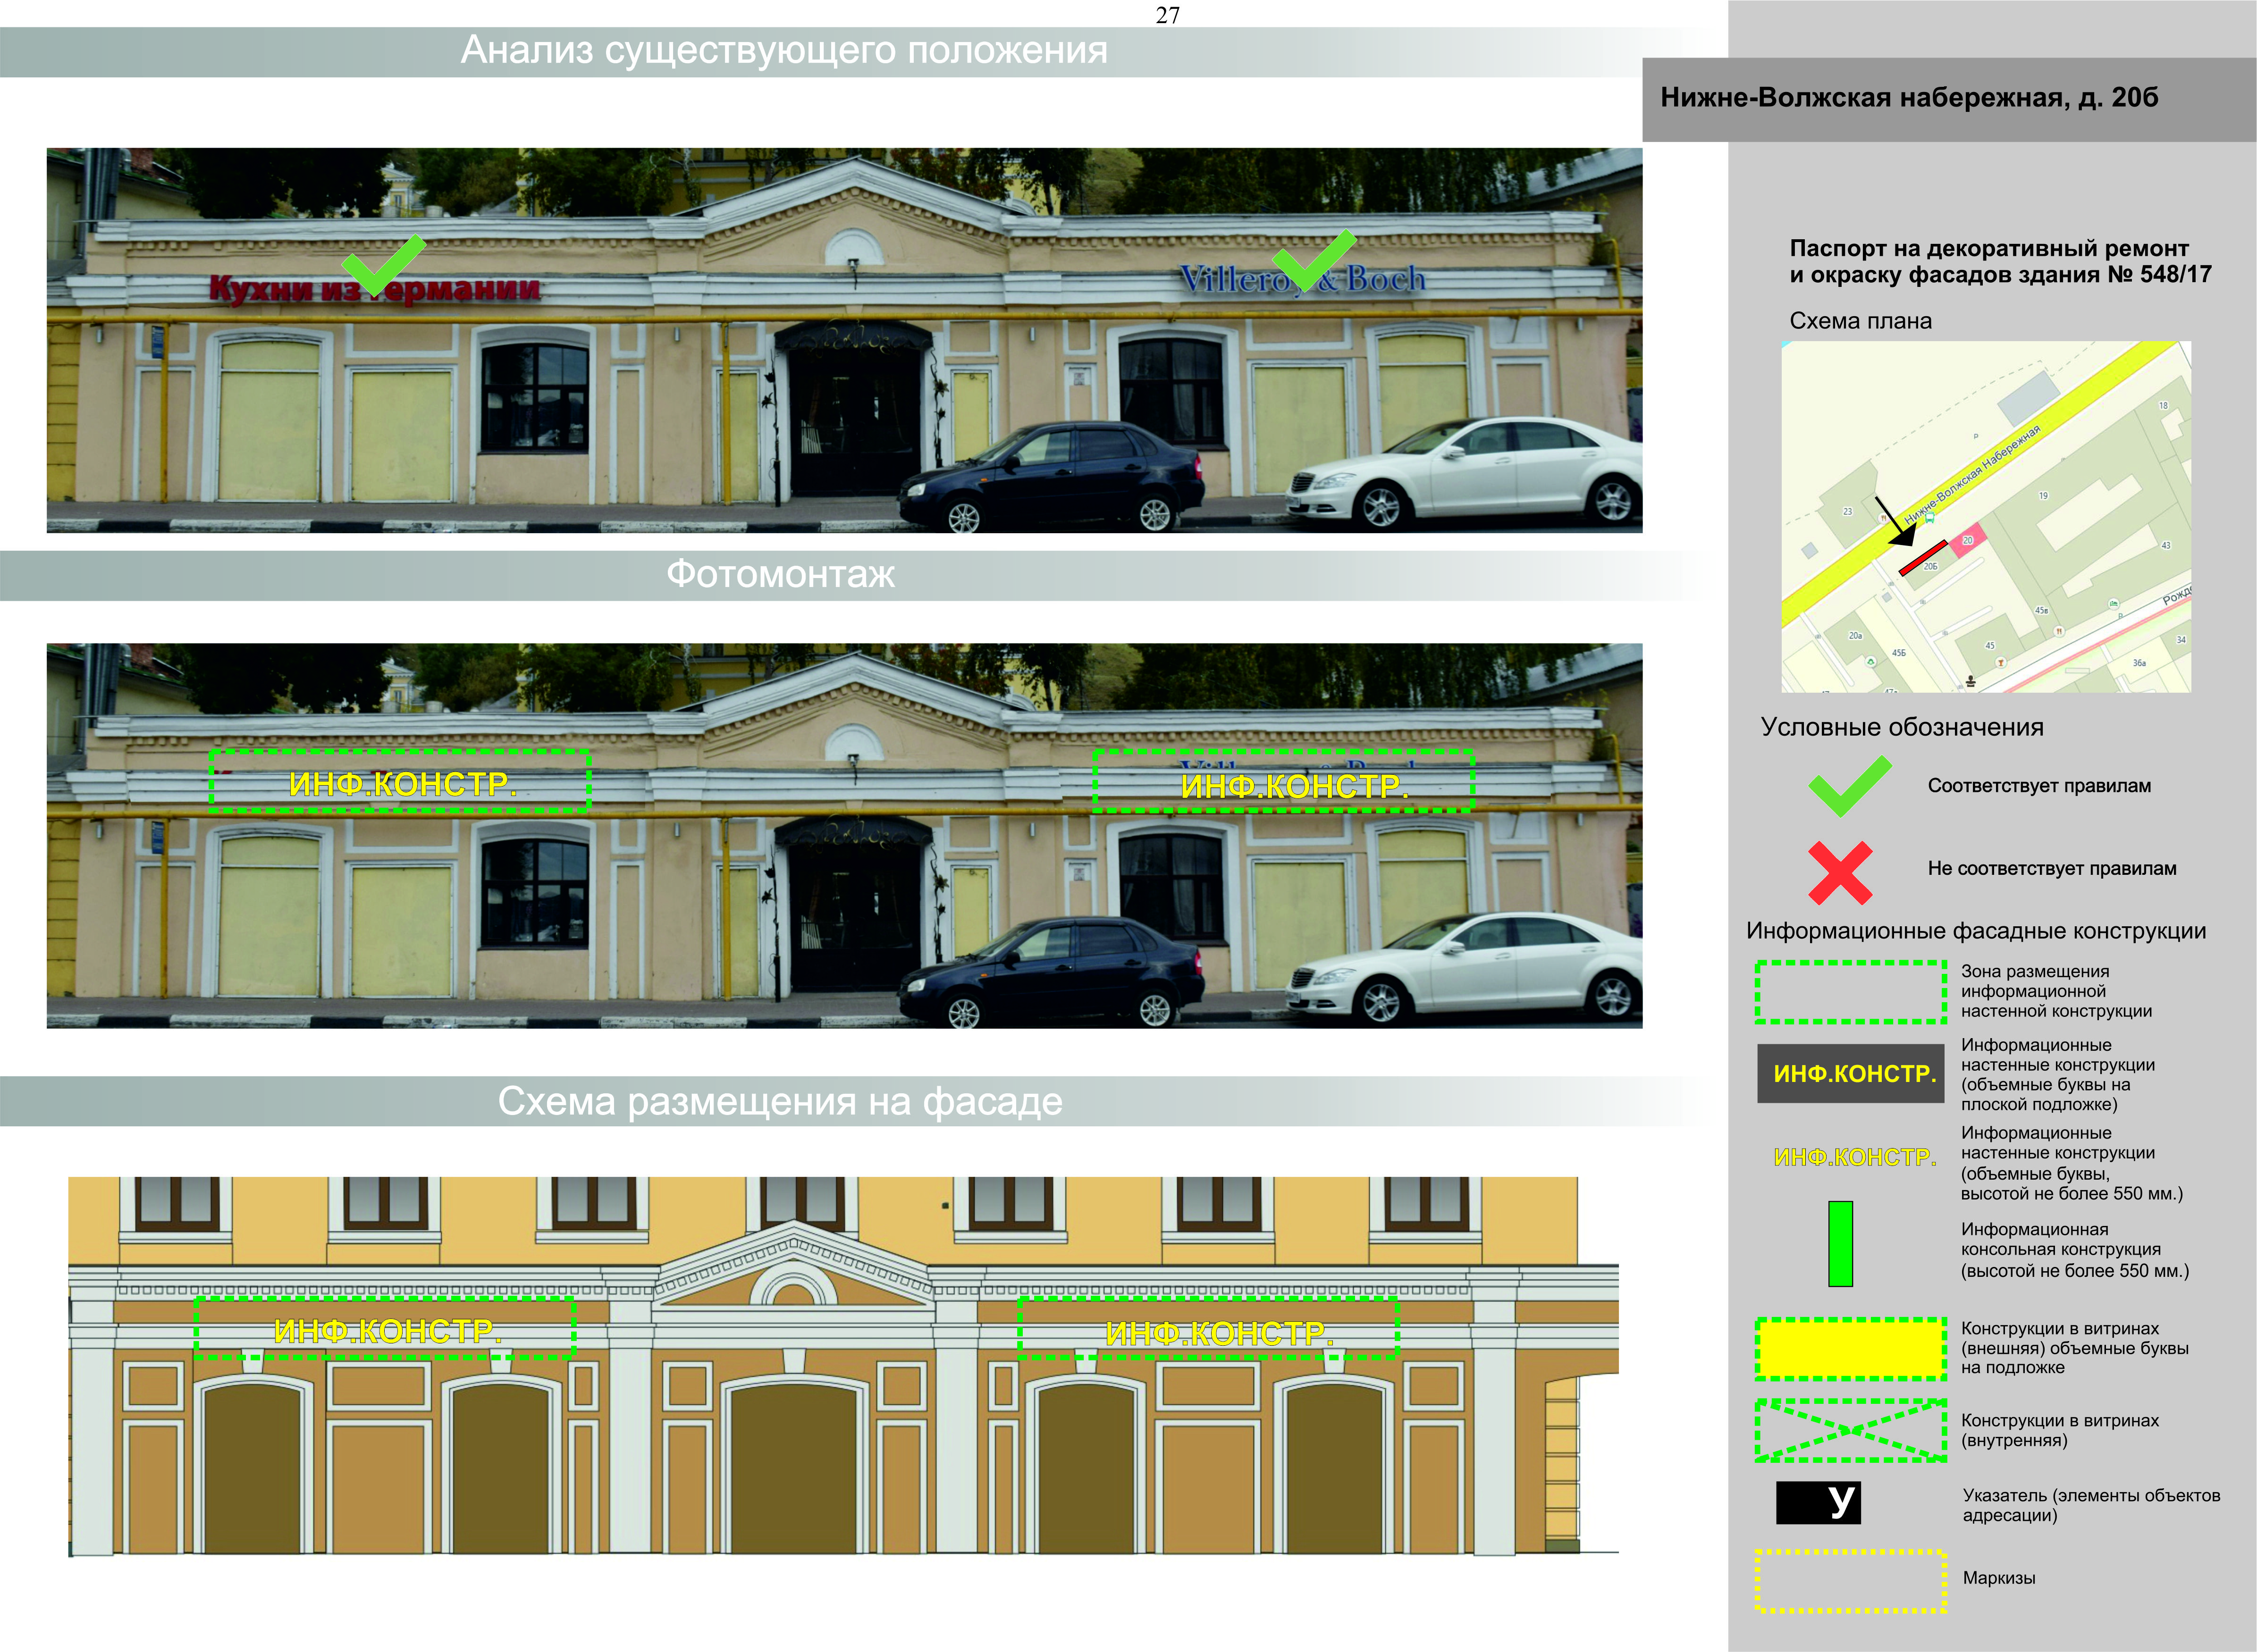The width and height of the screenshot is (2257, 1652).
Task: Click the Не соответствует правилам legend text
Action: (x=2052, y=868)
